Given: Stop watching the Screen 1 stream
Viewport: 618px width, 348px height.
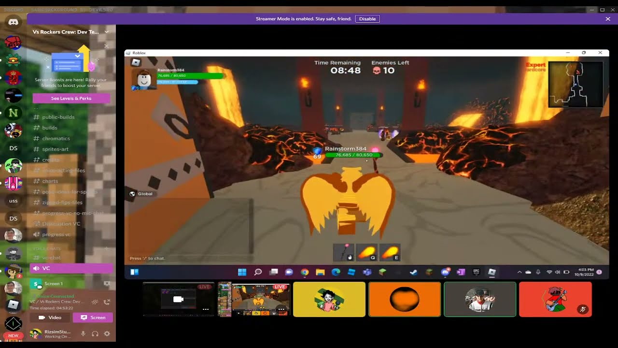Looking at the screenshot, I should (x=107, y=284).
